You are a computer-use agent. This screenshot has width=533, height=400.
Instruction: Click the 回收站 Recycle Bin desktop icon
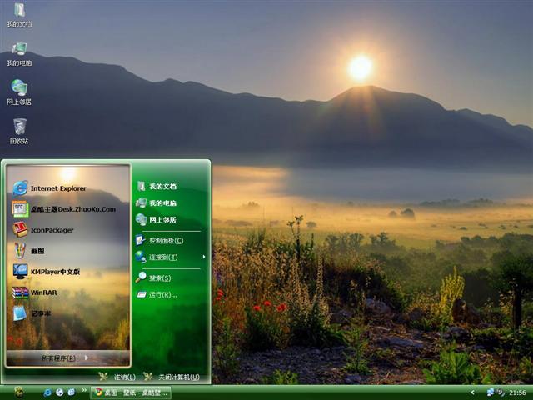(x=19, y=130)
